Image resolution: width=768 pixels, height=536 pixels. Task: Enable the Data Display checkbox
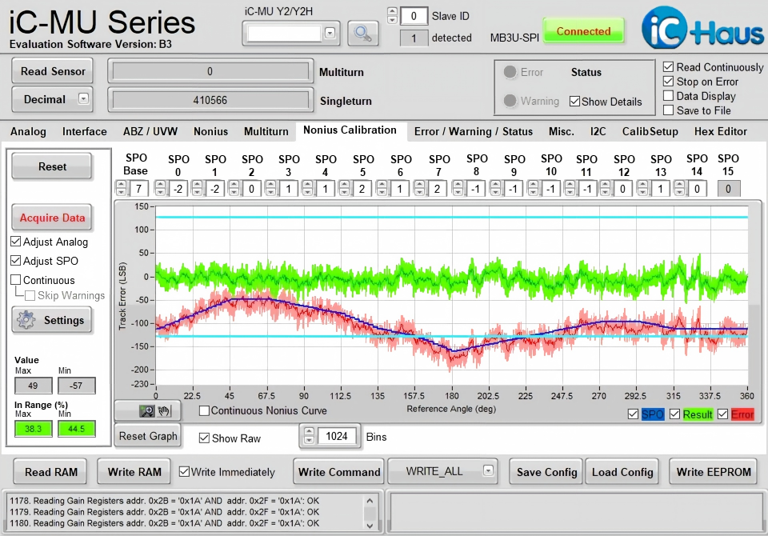[668, 95]
